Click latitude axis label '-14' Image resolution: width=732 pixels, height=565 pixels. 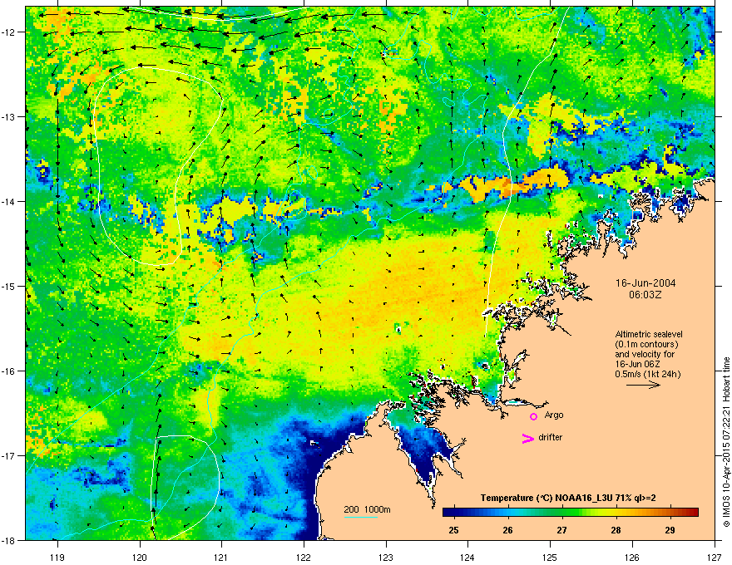[x=9, y=201]
